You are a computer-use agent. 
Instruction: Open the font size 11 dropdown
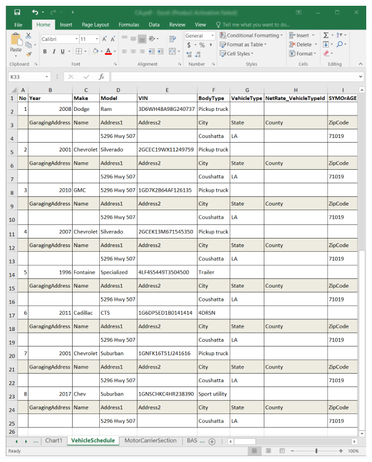(x=97, y=39)
